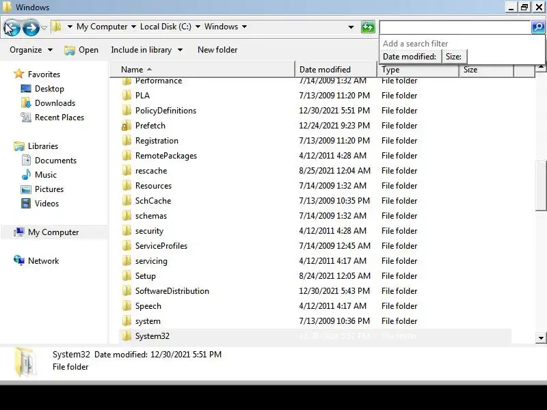Refresh the folder view with green arrows
547x410 pixels.
[x=368, y=27]
